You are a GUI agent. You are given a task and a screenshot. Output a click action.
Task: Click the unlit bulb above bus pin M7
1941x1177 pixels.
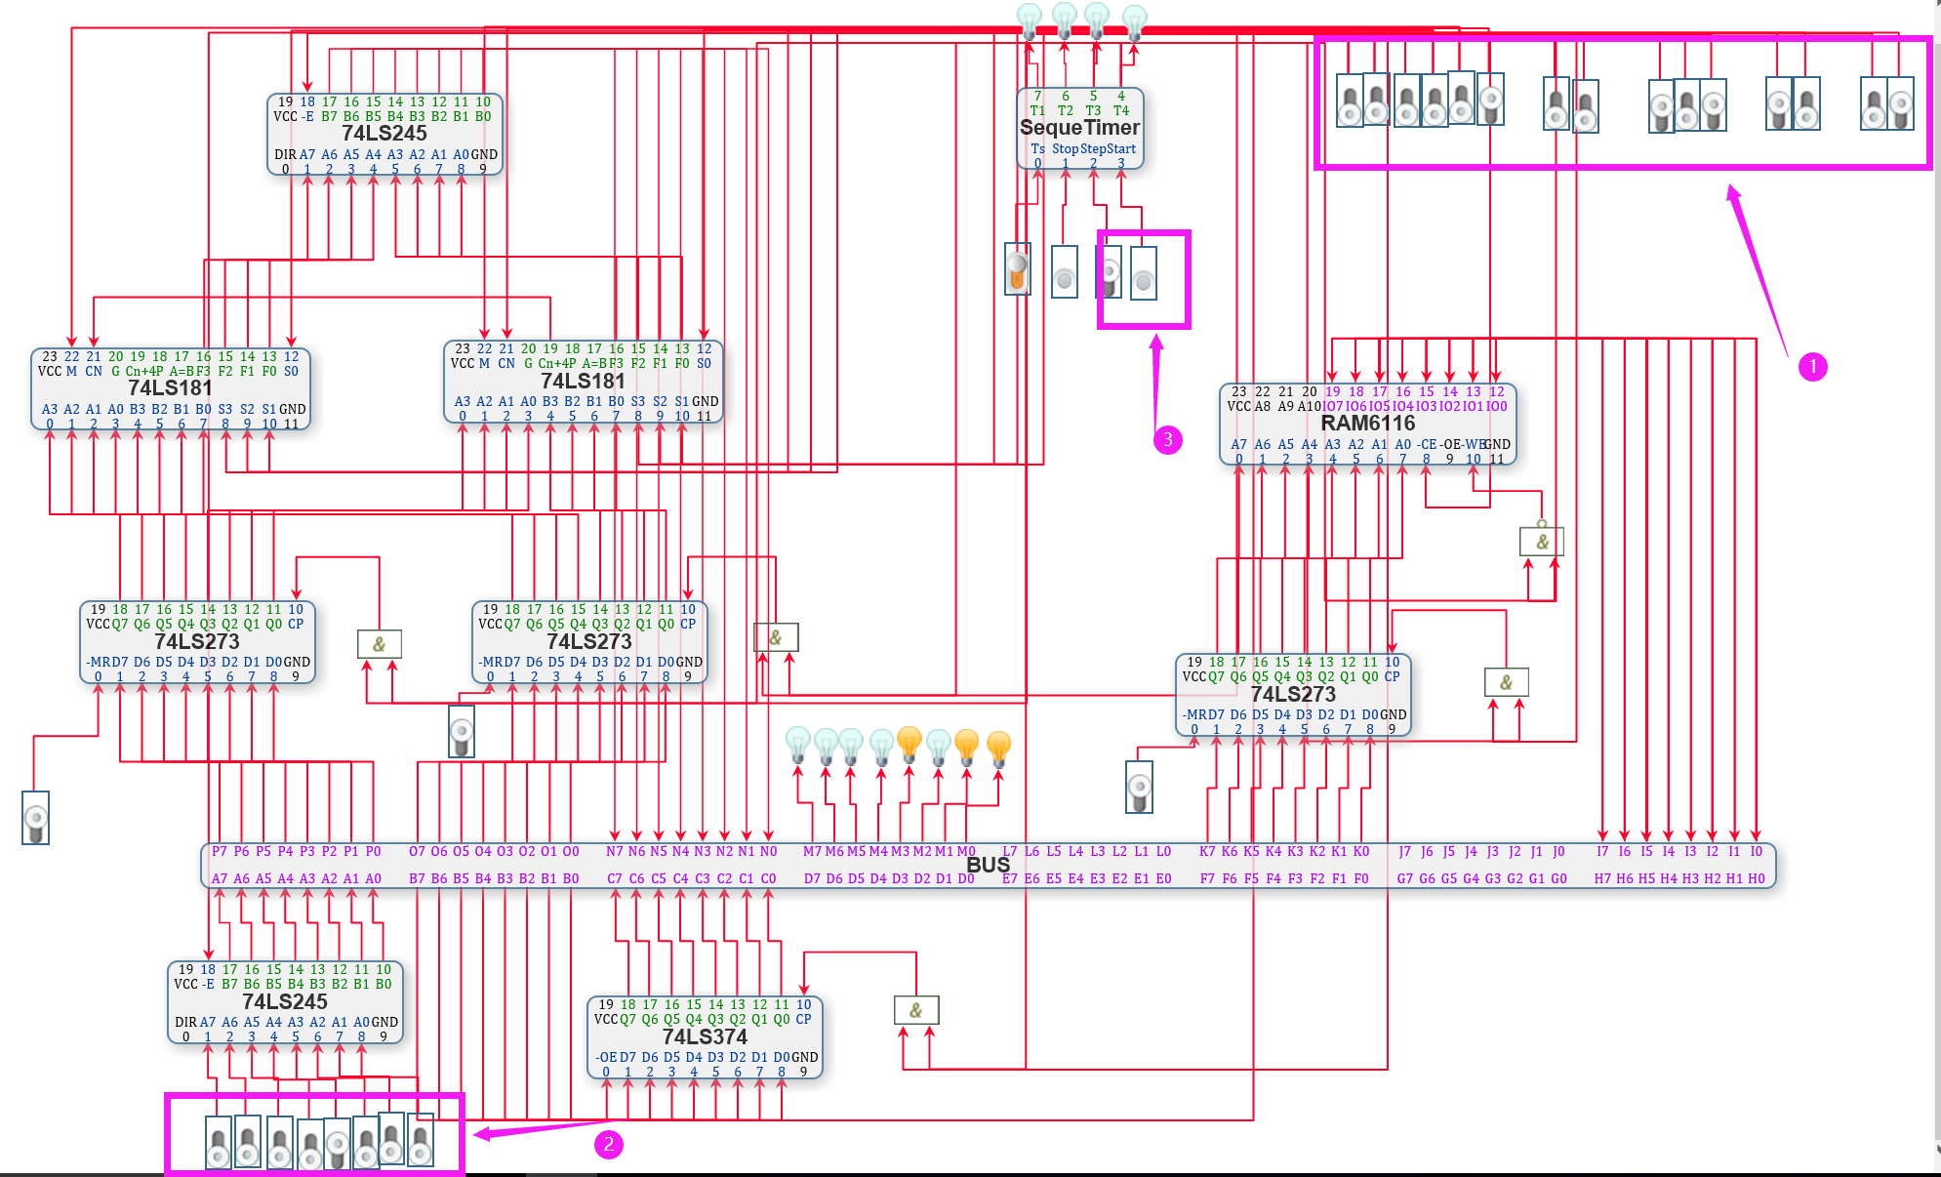[x=798, y=745]
